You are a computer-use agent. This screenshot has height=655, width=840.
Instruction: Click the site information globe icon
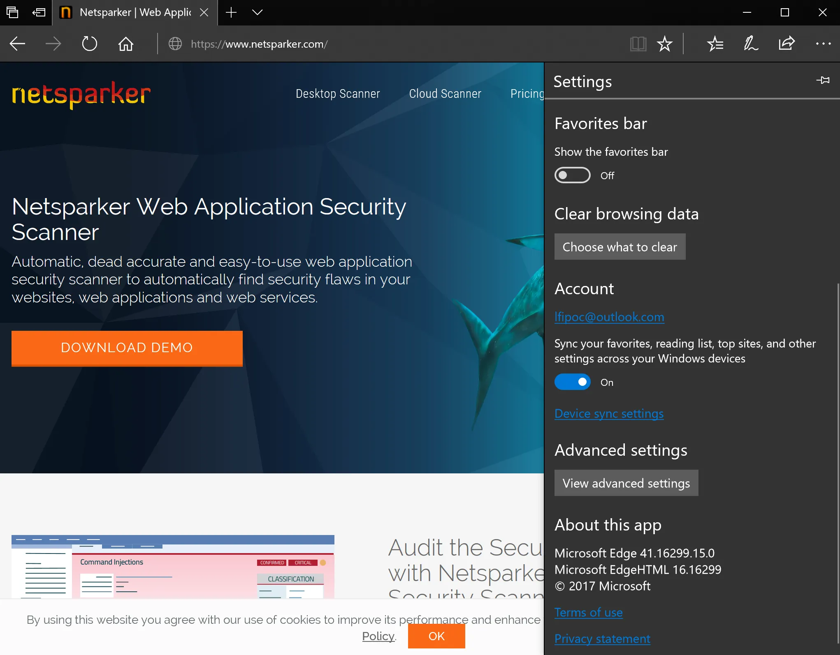[175, 44]
